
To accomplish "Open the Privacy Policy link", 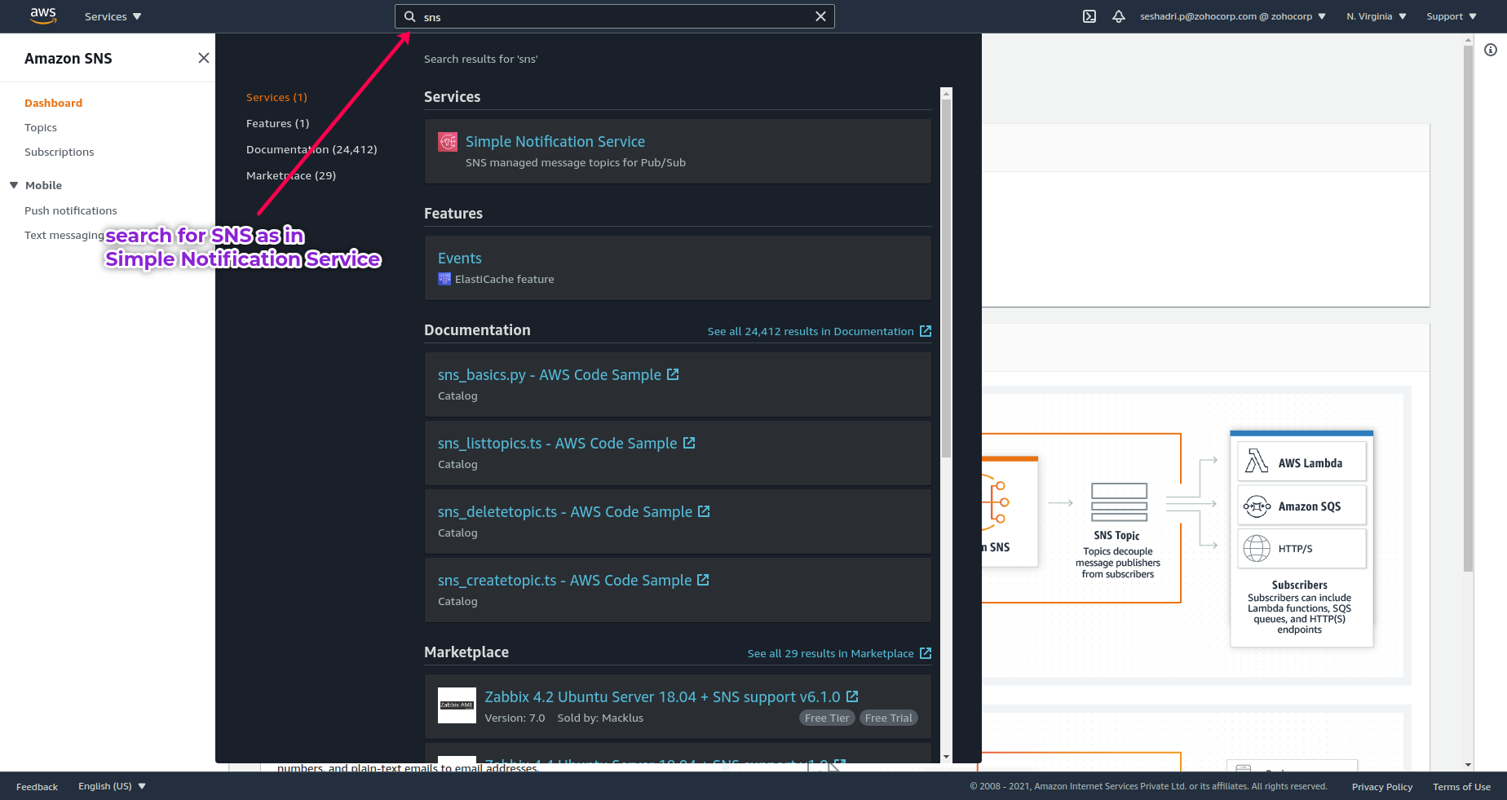I will 1382,787.
